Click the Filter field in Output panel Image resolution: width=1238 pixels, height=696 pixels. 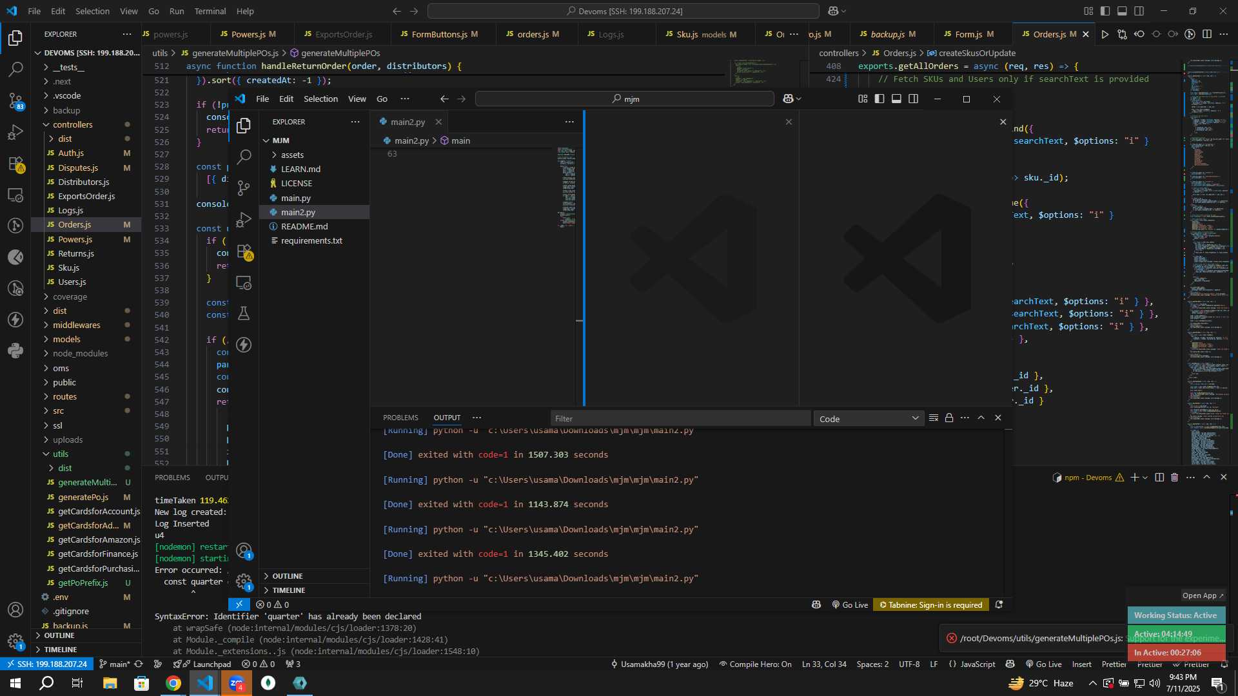(680, 419)
